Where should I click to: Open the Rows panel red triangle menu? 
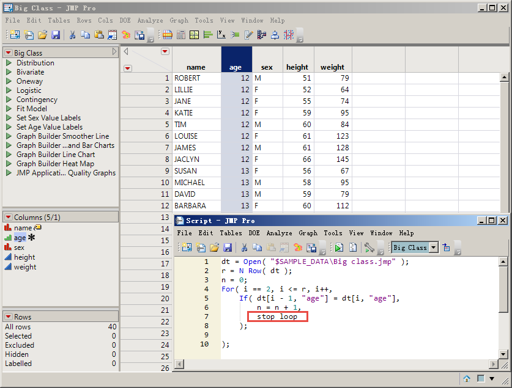pyautogui.click(x=9, y=317)
